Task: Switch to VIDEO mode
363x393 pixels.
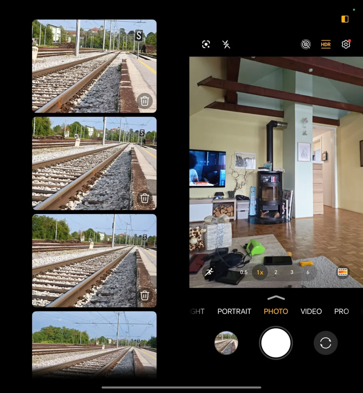Action: coord(311,311)
